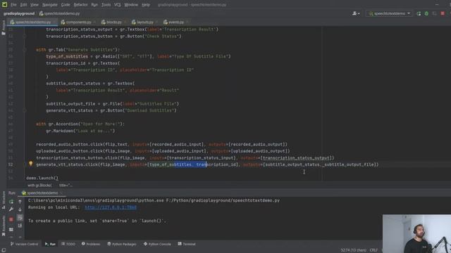Viewport: 451px width, 253px height.
Task: Open the Terminal tool window
Action: [x=187, y=244]
